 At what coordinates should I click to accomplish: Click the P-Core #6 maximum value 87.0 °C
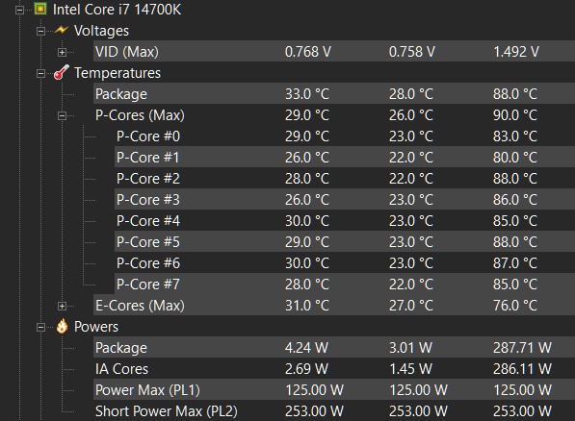click(515, 262)
